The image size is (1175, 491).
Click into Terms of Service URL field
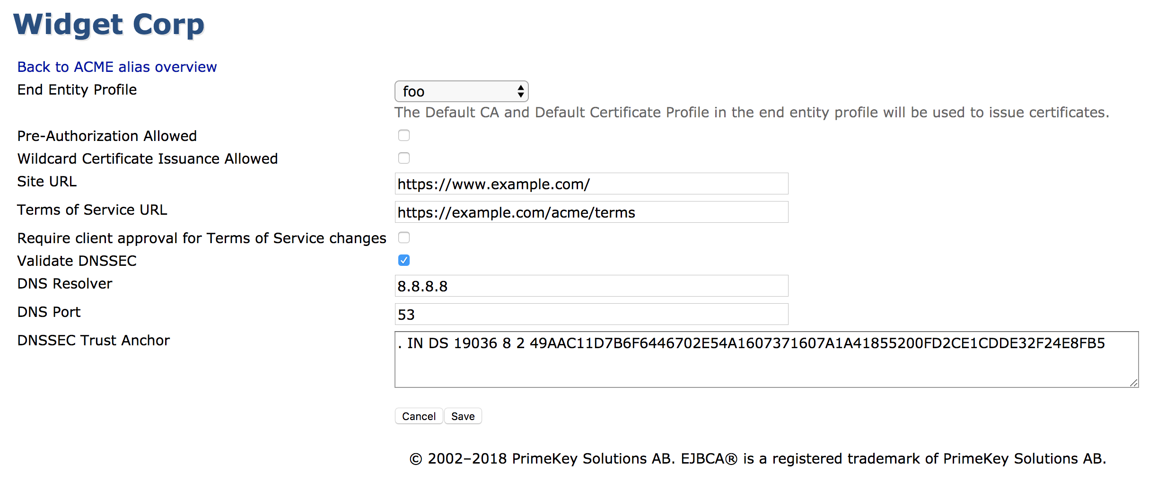point(591,212)
